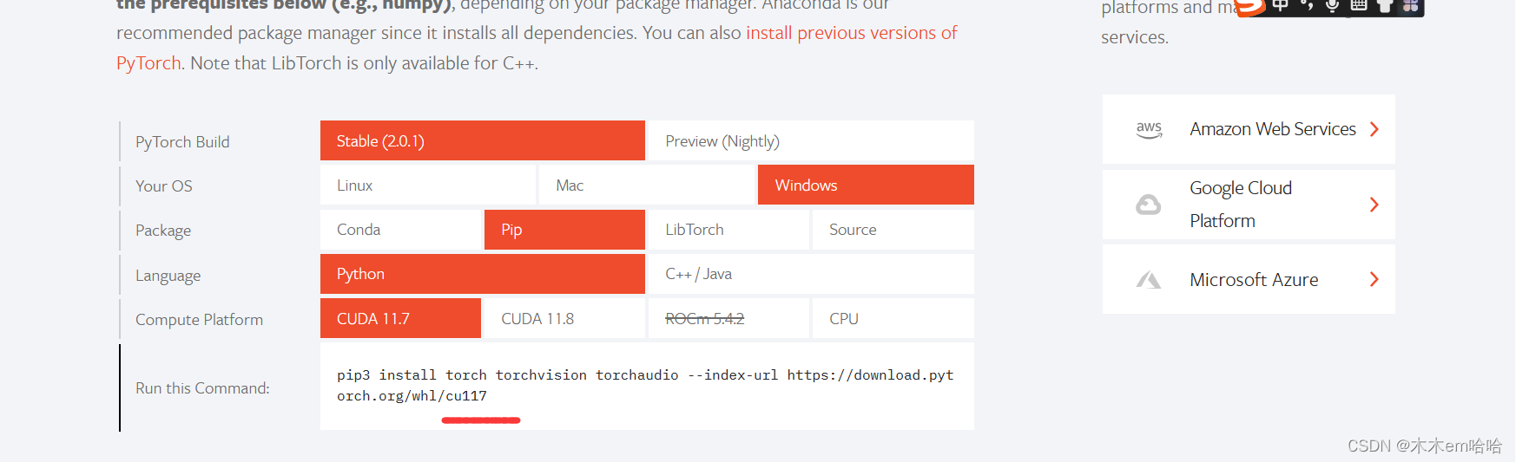Expand the Google Cloud Platform chevron arrow
This screenshot has height=462, width=1516.
[1374, 205]
